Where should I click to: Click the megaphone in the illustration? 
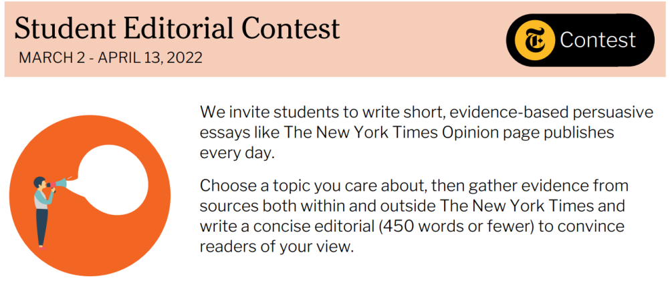(59, 182)
